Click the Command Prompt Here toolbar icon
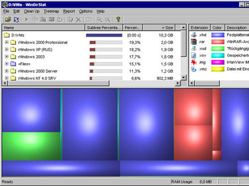 51,20
